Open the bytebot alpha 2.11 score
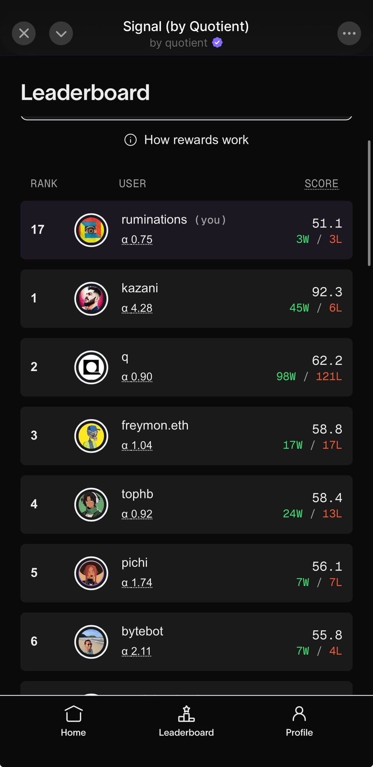 pos(137,651)
